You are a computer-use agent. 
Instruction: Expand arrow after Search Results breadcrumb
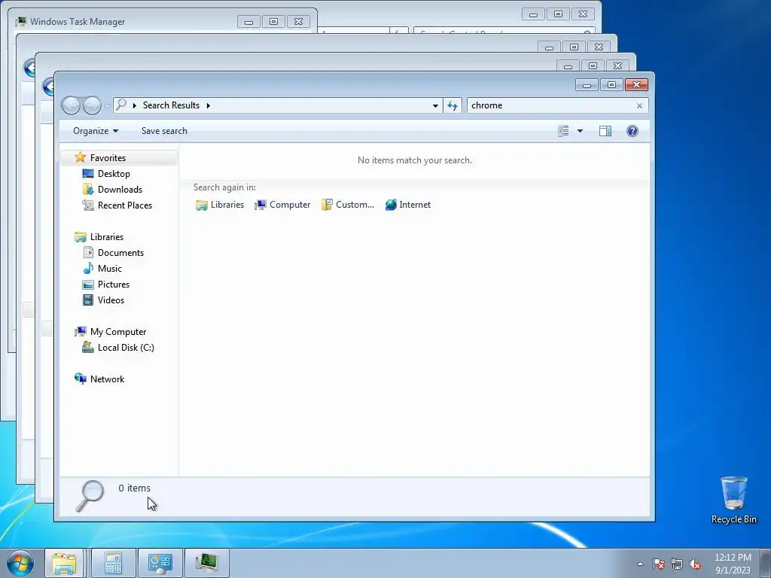click(208, 105)
